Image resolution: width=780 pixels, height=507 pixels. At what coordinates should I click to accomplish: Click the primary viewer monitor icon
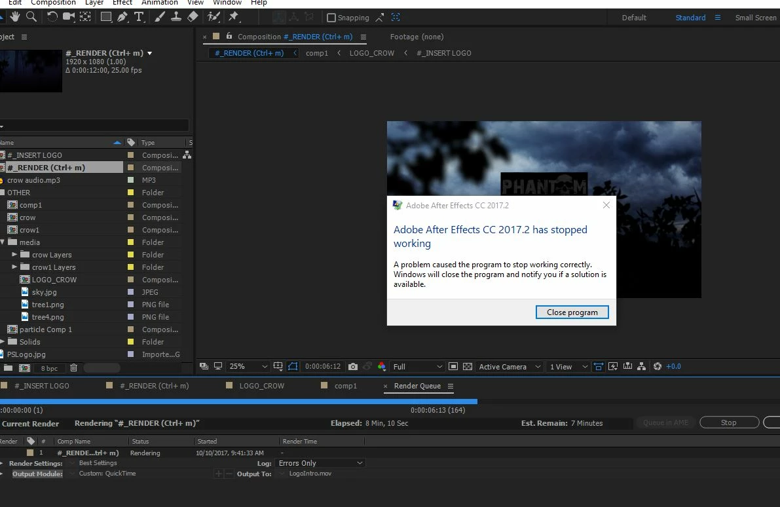[x=218, y=367]
